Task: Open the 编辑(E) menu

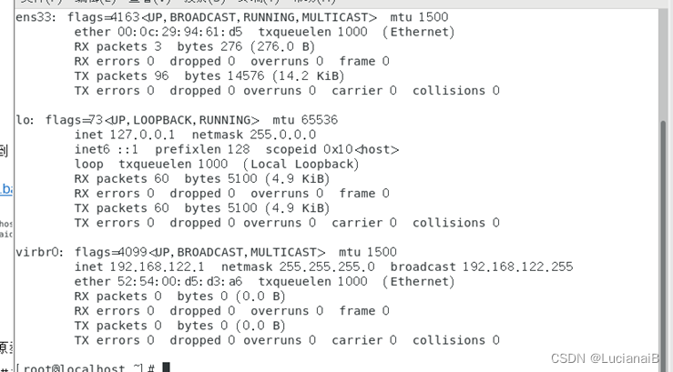Action: click(x=96, y=1)
